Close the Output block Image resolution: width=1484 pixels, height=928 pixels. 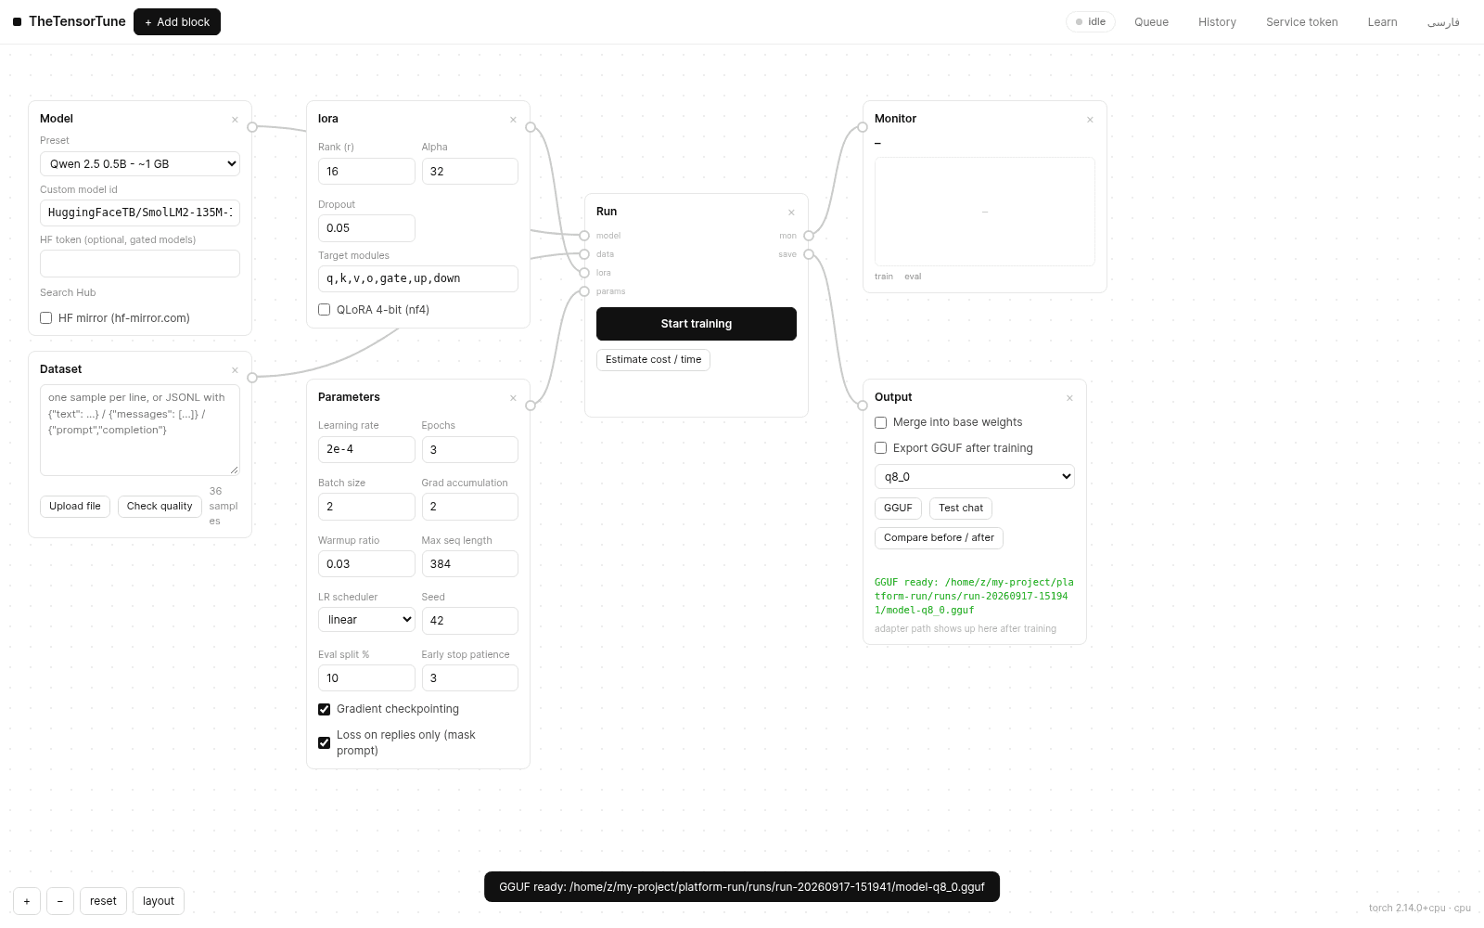coord(1069,398)
